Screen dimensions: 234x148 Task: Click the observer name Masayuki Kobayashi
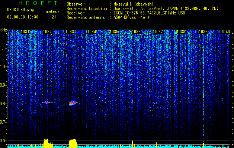(134, 4)
